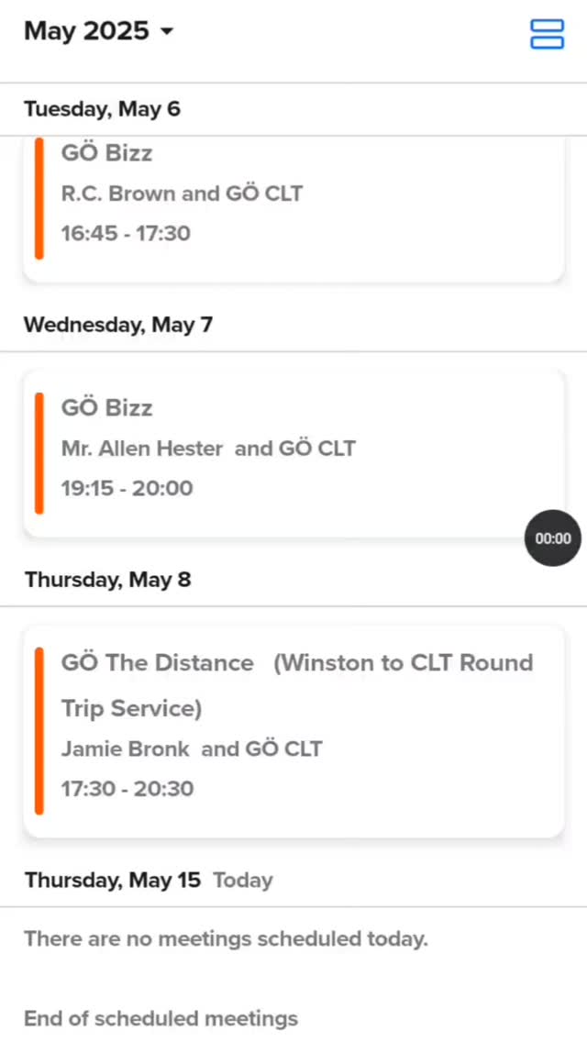587x1042 pixels.
Task: Open Mr. Allen Hester's GÖ Bizz meeting
Action: pos(293,448)
